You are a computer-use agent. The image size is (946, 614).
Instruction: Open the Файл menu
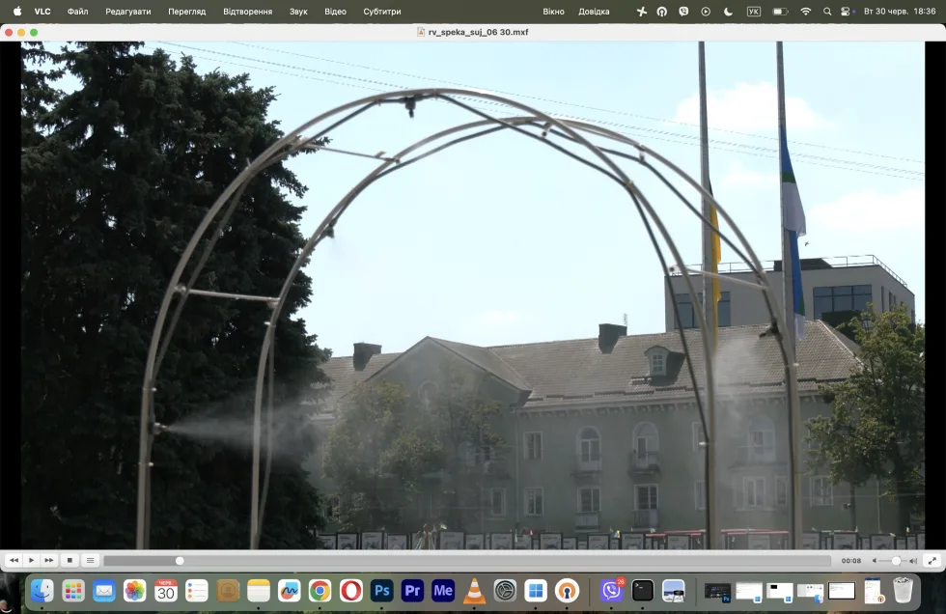coord(77,12)
